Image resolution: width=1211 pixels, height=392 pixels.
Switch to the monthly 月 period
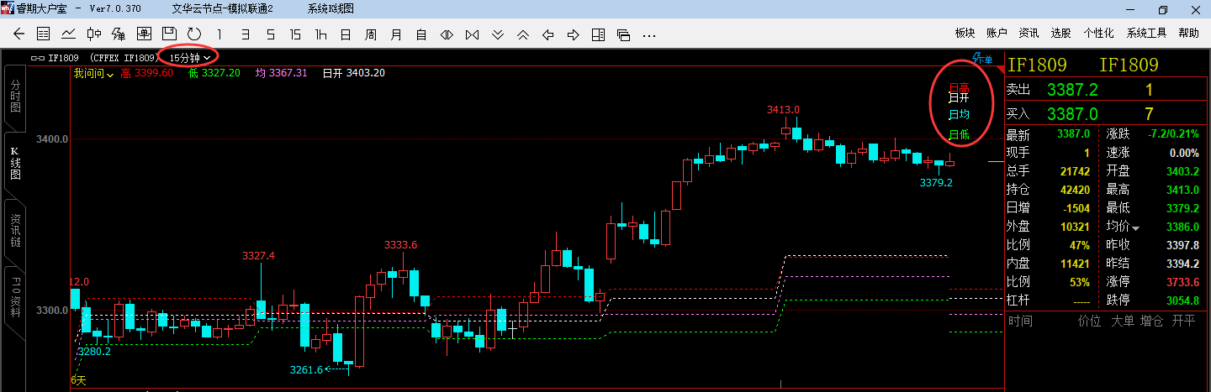395,34
